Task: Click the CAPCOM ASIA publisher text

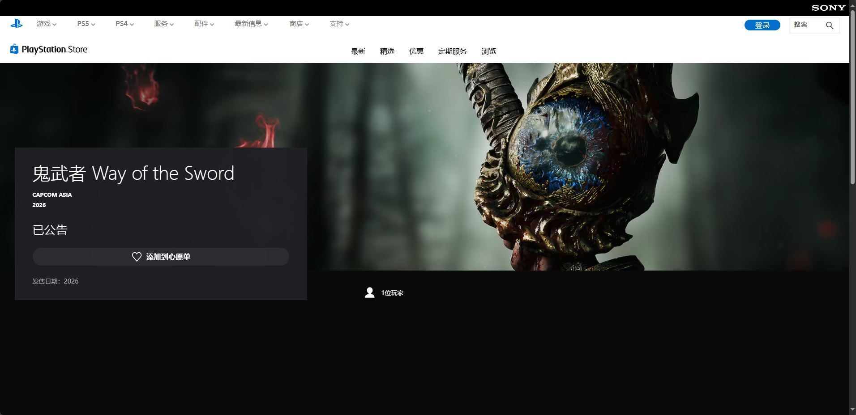Action: coord(52,195)
